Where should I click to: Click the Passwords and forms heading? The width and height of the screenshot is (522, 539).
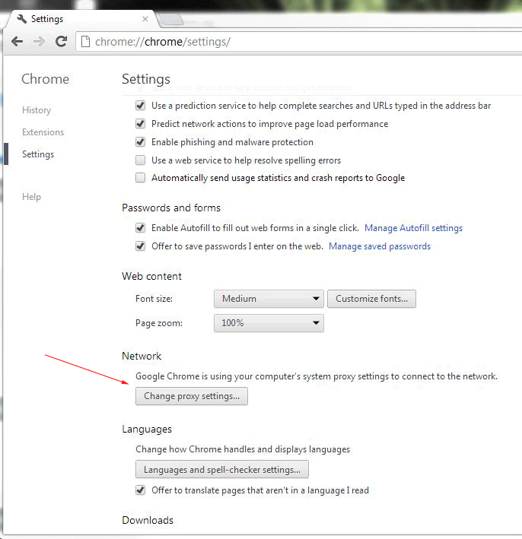tap(171, 208)
